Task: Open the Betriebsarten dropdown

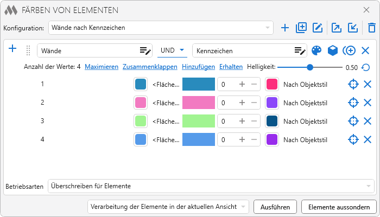Action: coord(211,186)
